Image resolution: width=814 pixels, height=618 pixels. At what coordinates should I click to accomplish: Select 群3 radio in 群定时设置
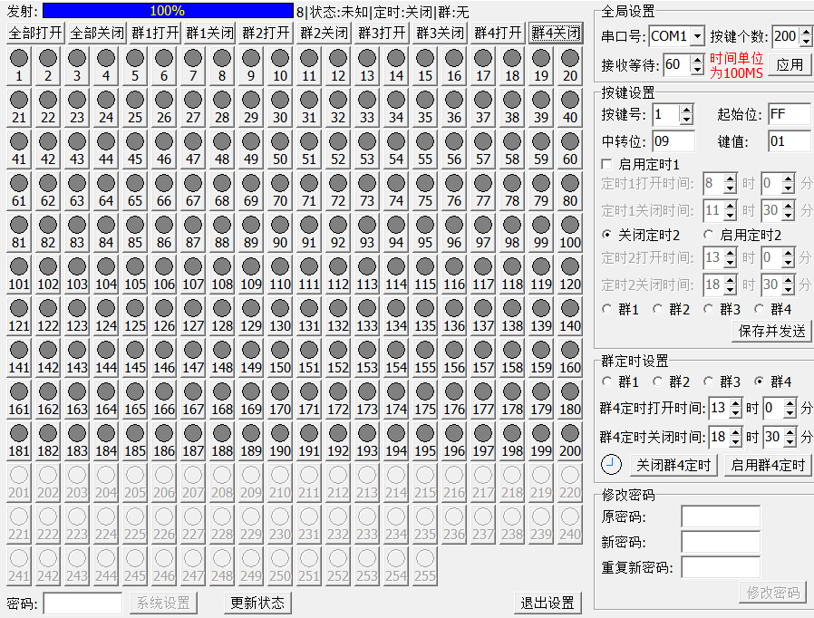point(708,381)
